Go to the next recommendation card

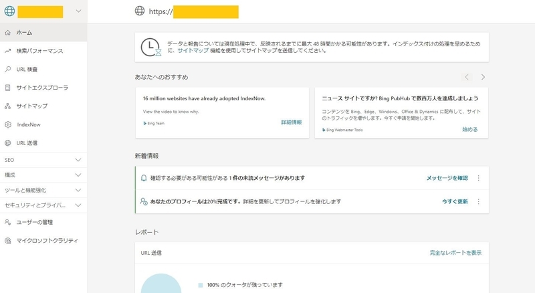pos(483,77)
